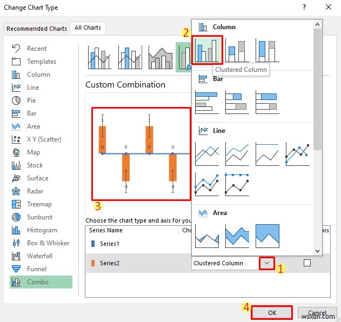Click the Area section heading in dropdown
This screenshot has height=322, width=341.
220,213
